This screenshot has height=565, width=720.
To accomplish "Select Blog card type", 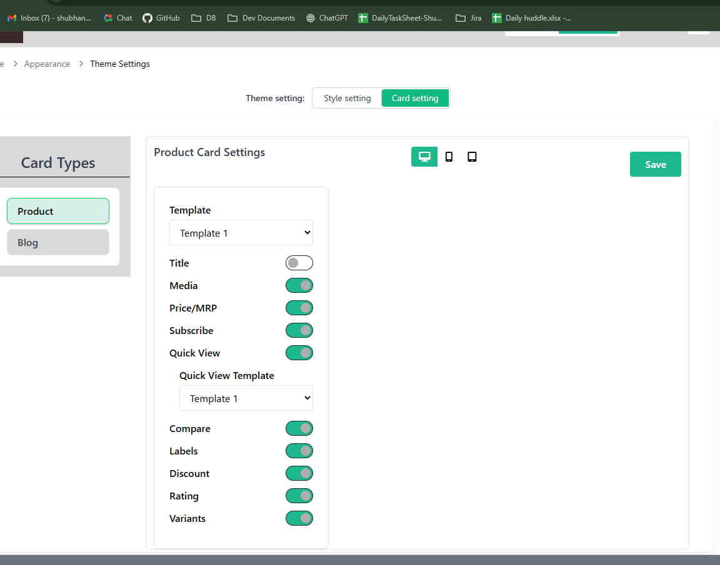I will tap(58, 242).
